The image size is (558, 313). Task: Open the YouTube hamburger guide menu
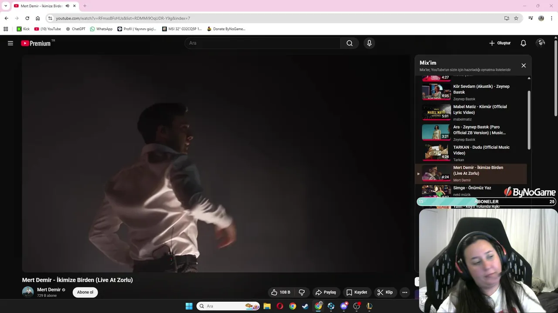(10, 43)
